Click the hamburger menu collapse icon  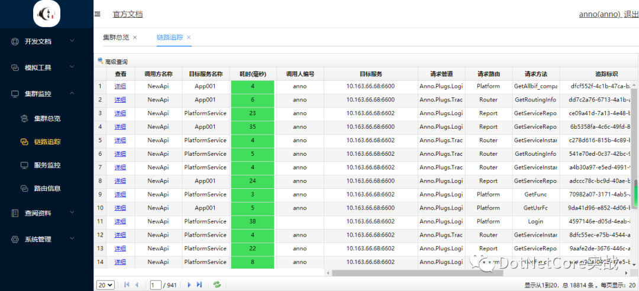98,14
